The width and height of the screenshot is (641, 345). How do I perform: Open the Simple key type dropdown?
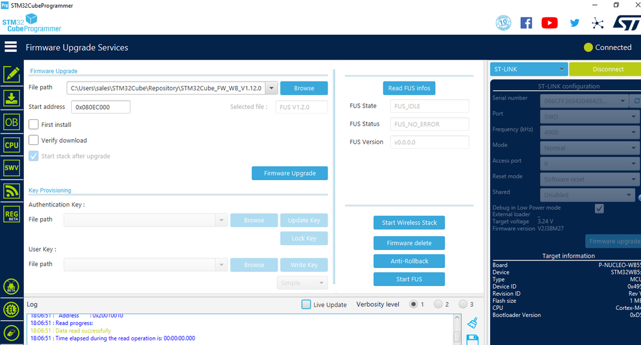(302, 283)
